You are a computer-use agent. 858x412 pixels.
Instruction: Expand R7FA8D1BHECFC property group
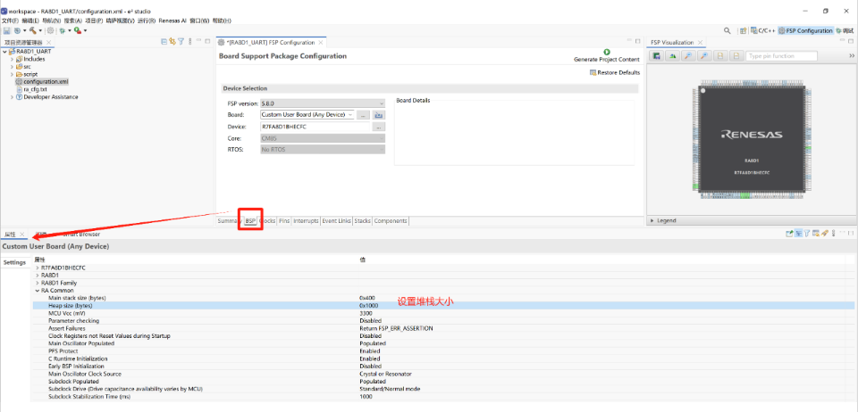pos(38,268)
